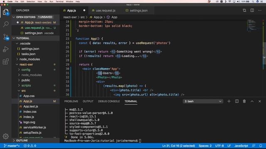
Task: Open the File menu in menu bar
Action: point(17,1)
